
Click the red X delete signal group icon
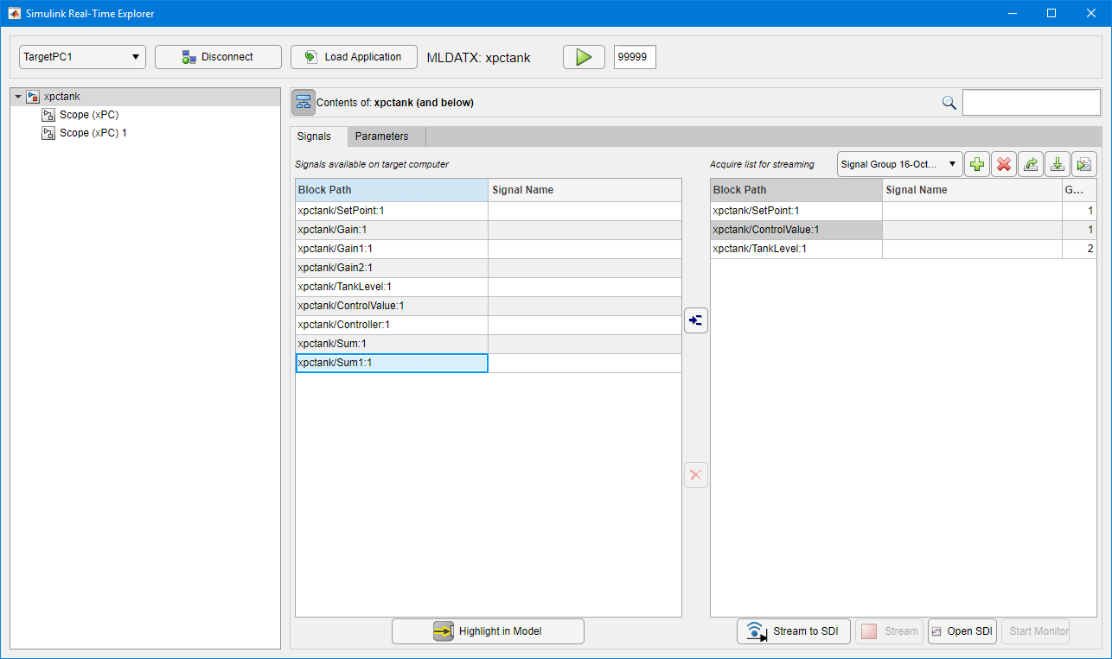1004,164
